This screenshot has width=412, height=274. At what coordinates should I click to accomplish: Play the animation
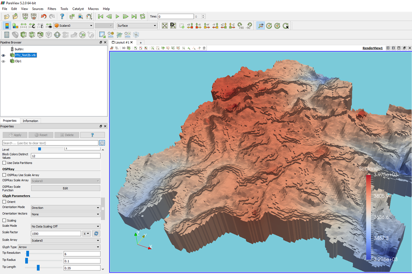117,16
